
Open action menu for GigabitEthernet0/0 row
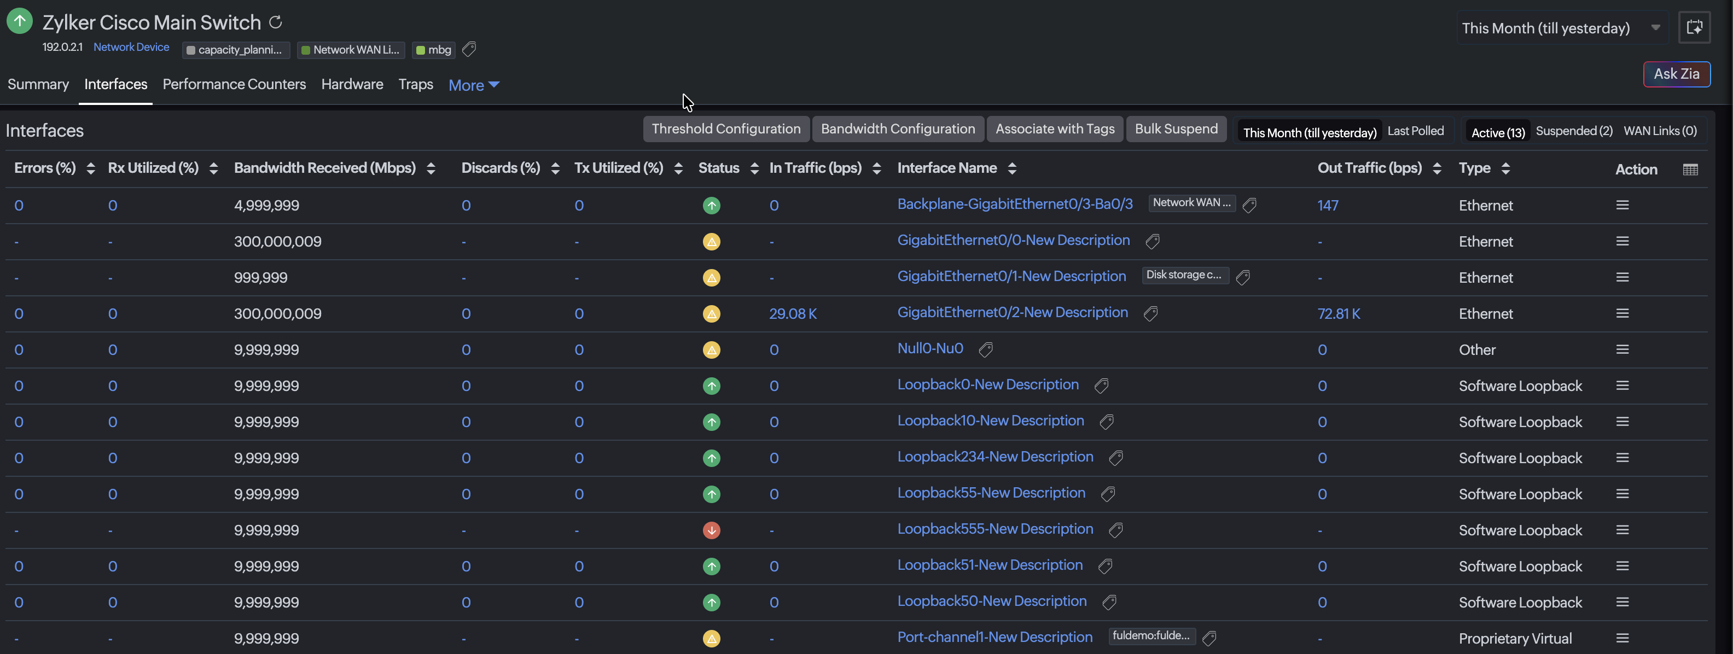pyautogui.click(x=1622, y=241)
